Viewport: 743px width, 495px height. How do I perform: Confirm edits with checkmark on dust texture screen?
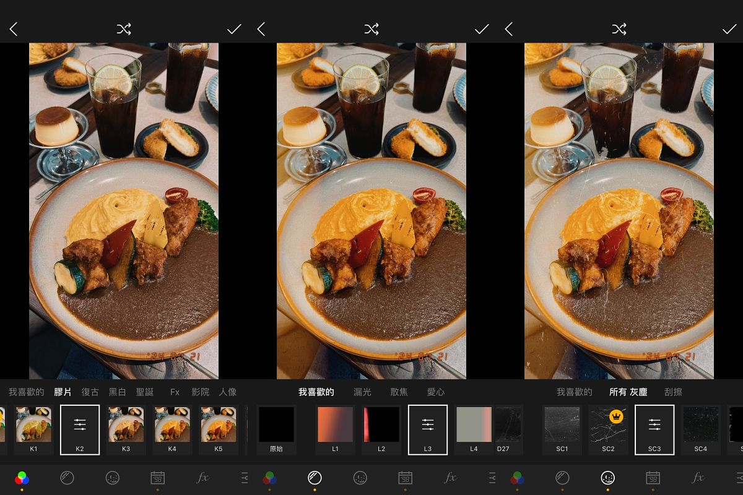[x=729, y=29]
